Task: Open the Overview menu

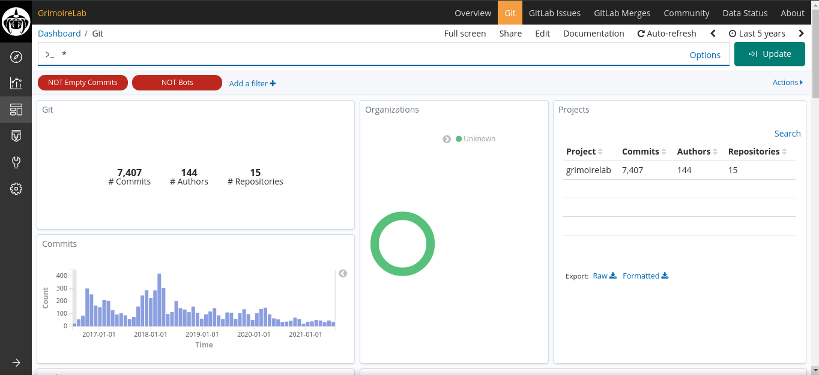Action: (473, 13)
